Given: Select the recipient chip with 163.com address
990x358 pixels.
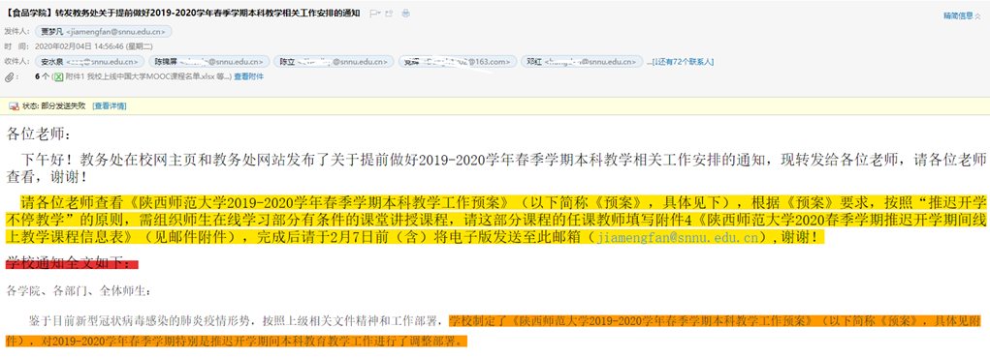Looking at the screenshot, I should 457,62.
